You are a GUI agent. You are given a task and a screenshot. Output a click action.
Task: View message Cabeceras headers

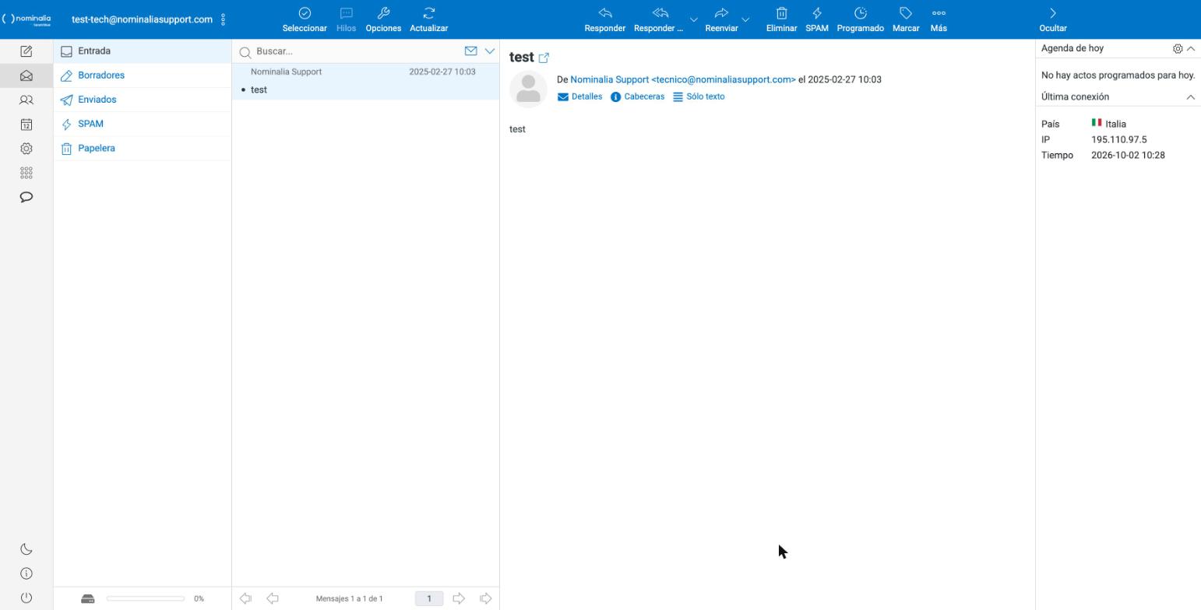pos(638,96)
